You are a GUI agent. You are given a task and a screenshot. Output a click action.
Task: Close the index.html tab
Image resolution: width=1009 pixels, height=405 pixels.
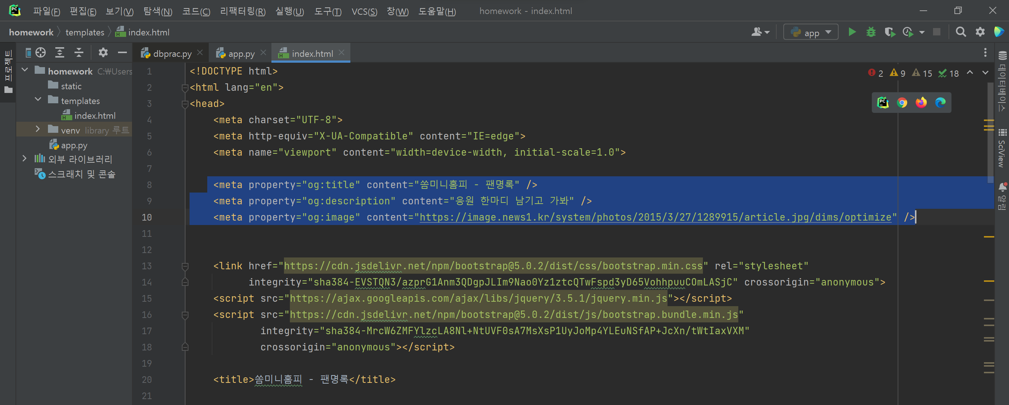point(341,52)
